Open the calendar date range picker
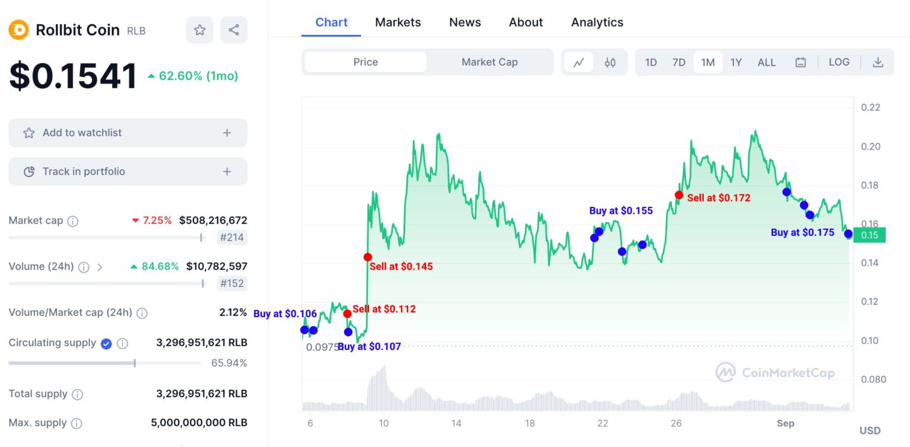 click(x=800, y=62)
